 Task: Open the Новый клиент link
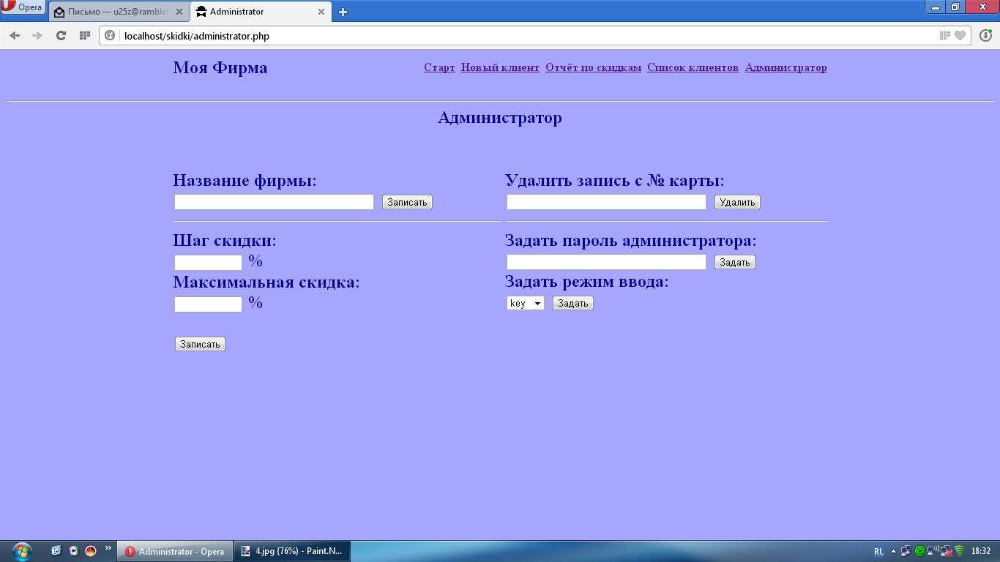point(500,67)
